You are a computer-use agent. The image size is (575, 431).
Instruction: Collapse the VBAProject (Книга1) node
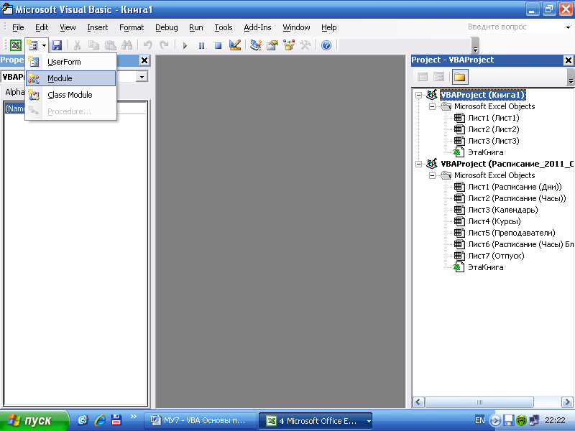pos(418,96)
